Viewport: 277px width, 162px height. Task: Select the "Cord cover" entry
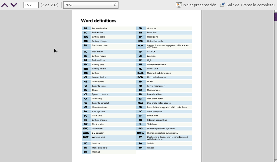tap(97, 129)
